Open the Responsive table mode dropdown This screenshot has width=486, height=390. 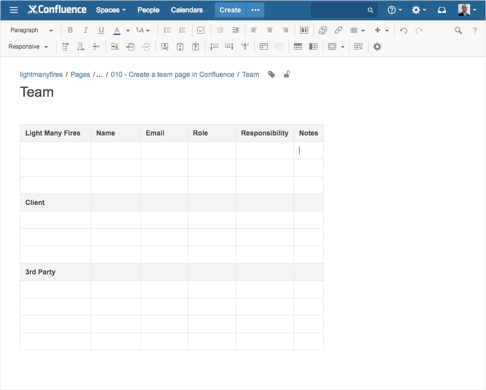pyautogui.click(x=28, y=47)
